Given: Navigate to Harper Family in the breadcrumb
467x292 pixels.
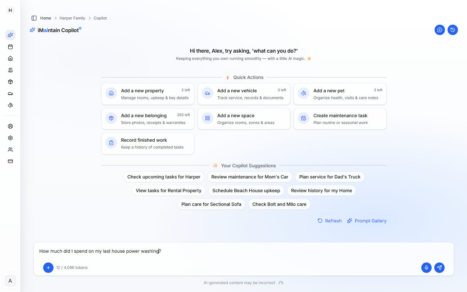Looking at the screenshot, I should click(72, 18).
